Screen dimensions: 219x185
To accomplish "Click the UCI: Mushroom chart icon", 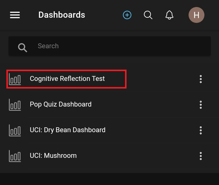I will (x=15, y=156).
